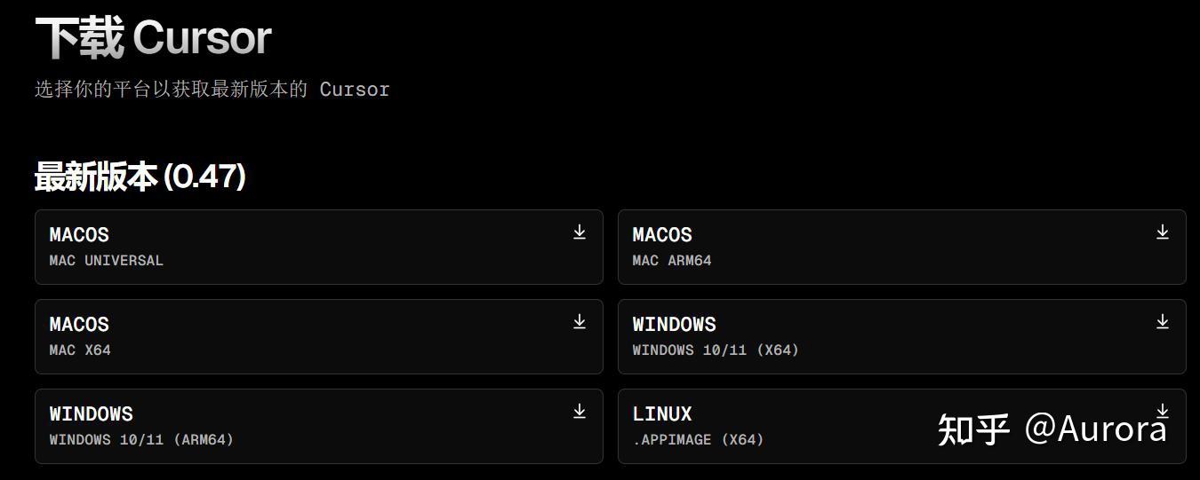Image resolution: width=1200 pixels, height=480 pixels.
Task: Click the 下载 Cursor page heading
Action: click(153, 38)
